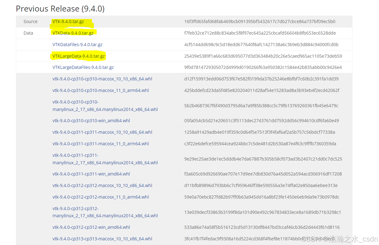Click the Previous Release (9.4.0) heading

point(60,9)
